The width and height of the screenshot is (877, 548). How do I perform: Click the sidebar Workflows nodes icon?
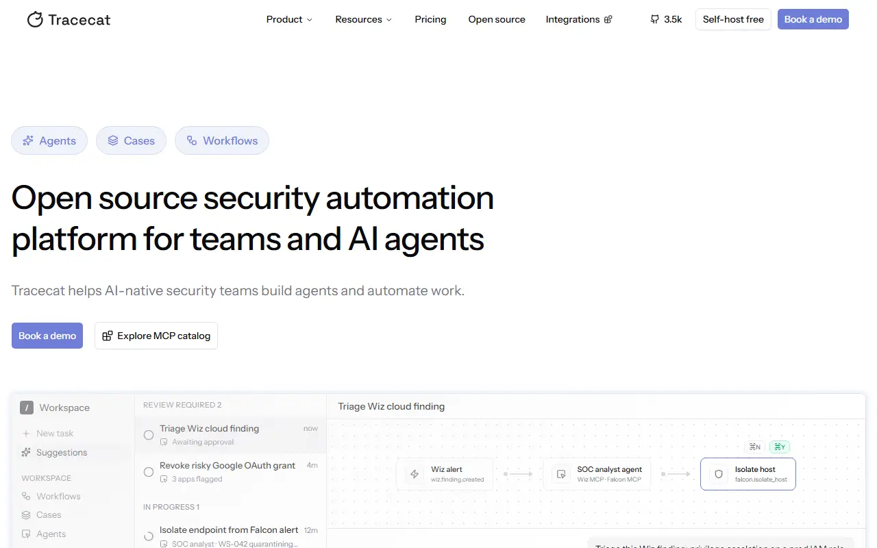click(x=26, y=496)
